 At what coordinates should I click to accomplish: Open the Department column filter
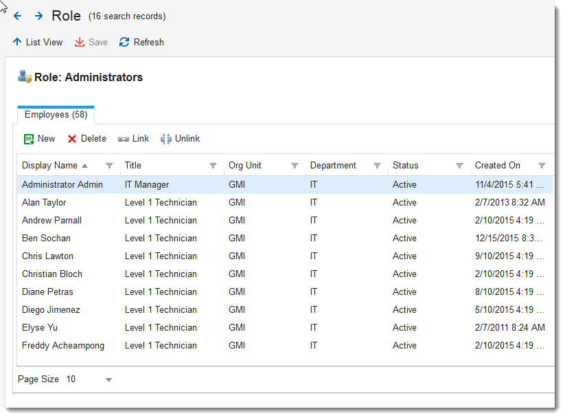tap(377, 166)
